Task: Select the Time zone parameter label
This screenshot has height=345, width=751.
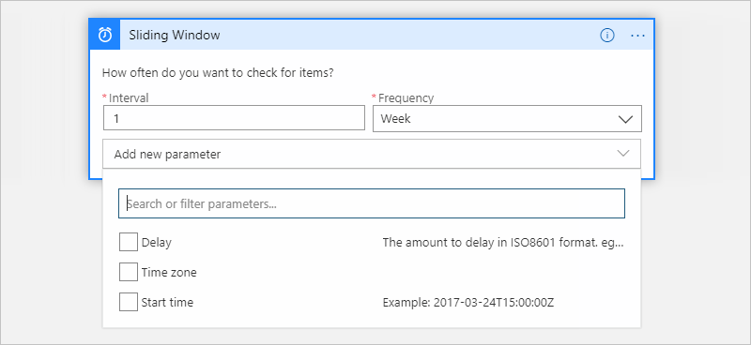Action: (x=169, y=273)
